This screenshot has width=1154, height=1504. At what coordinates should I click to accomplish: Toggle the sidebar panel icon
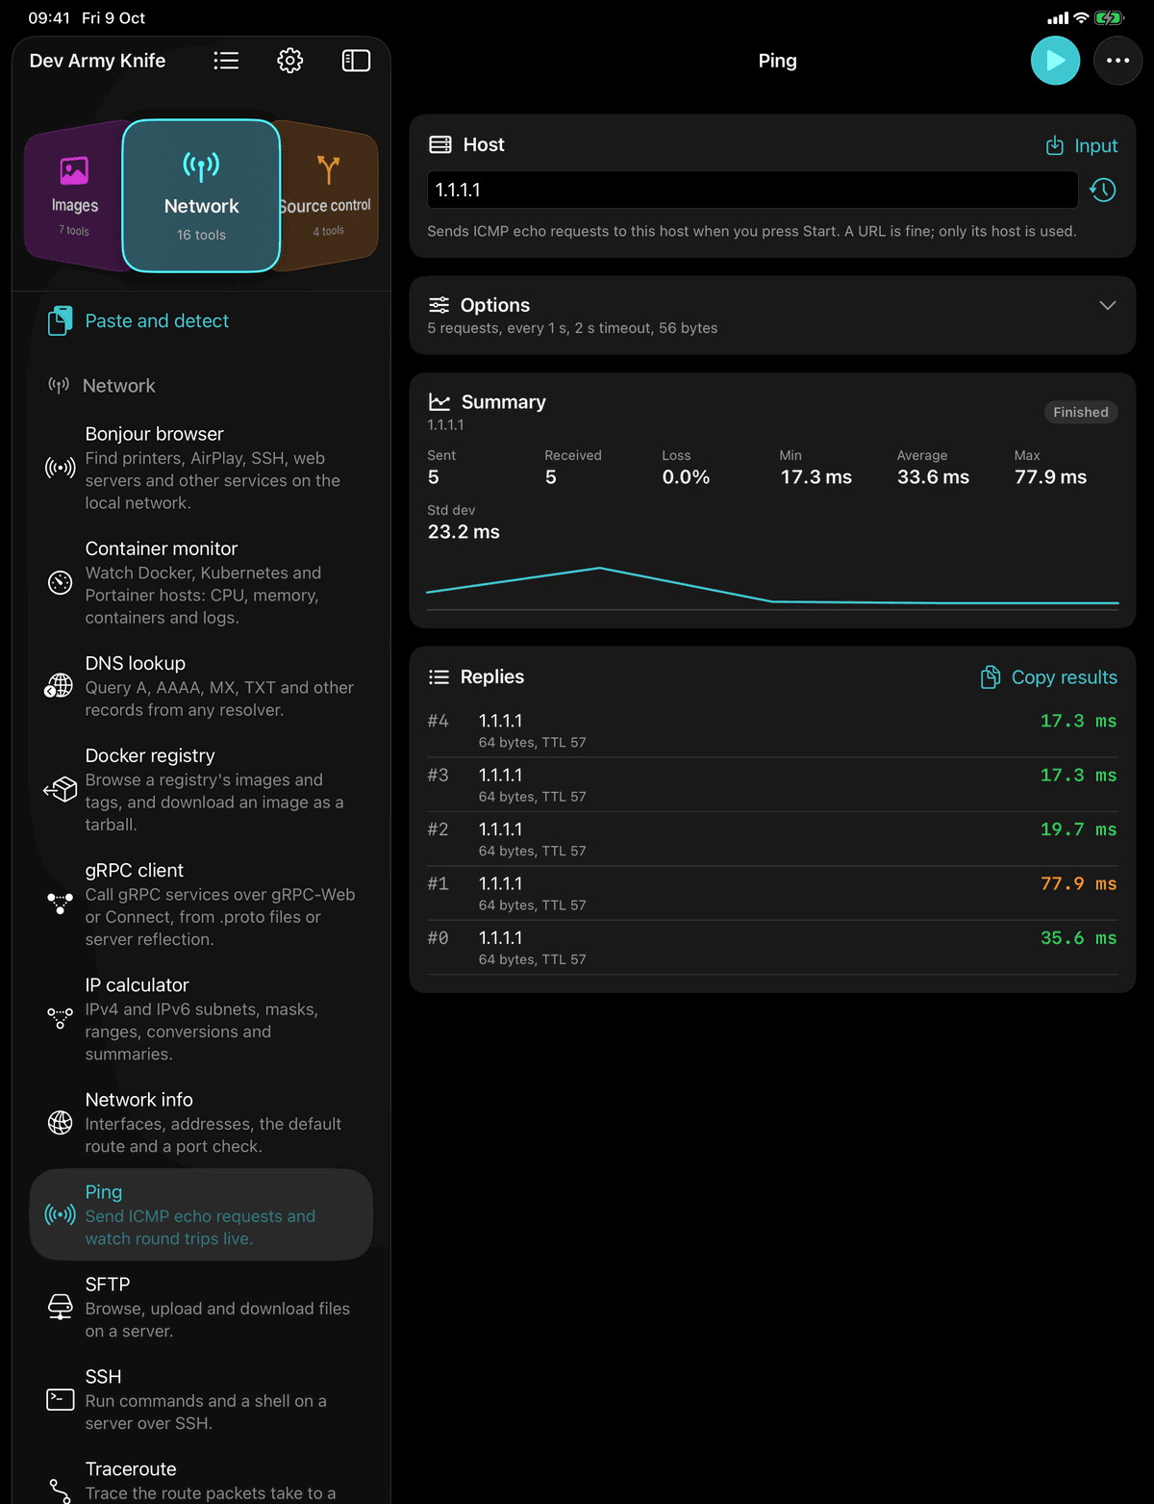click(x=356, y=61)
